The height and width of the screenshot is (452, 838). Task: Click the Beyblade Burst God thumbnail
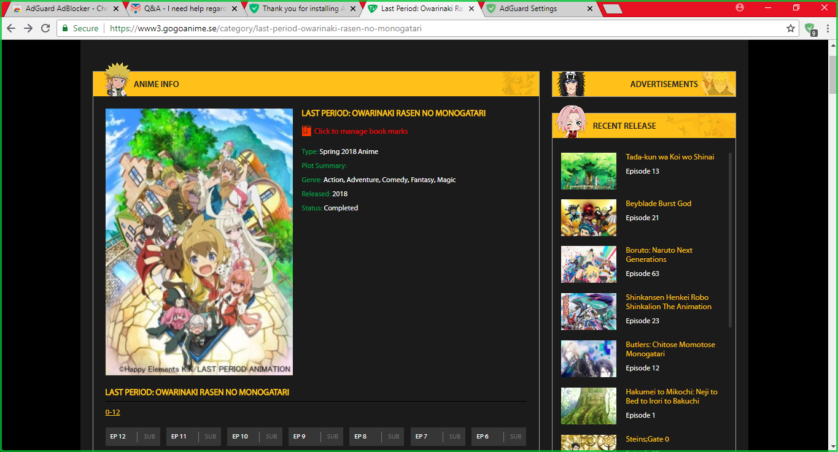(x=589, y=218)
